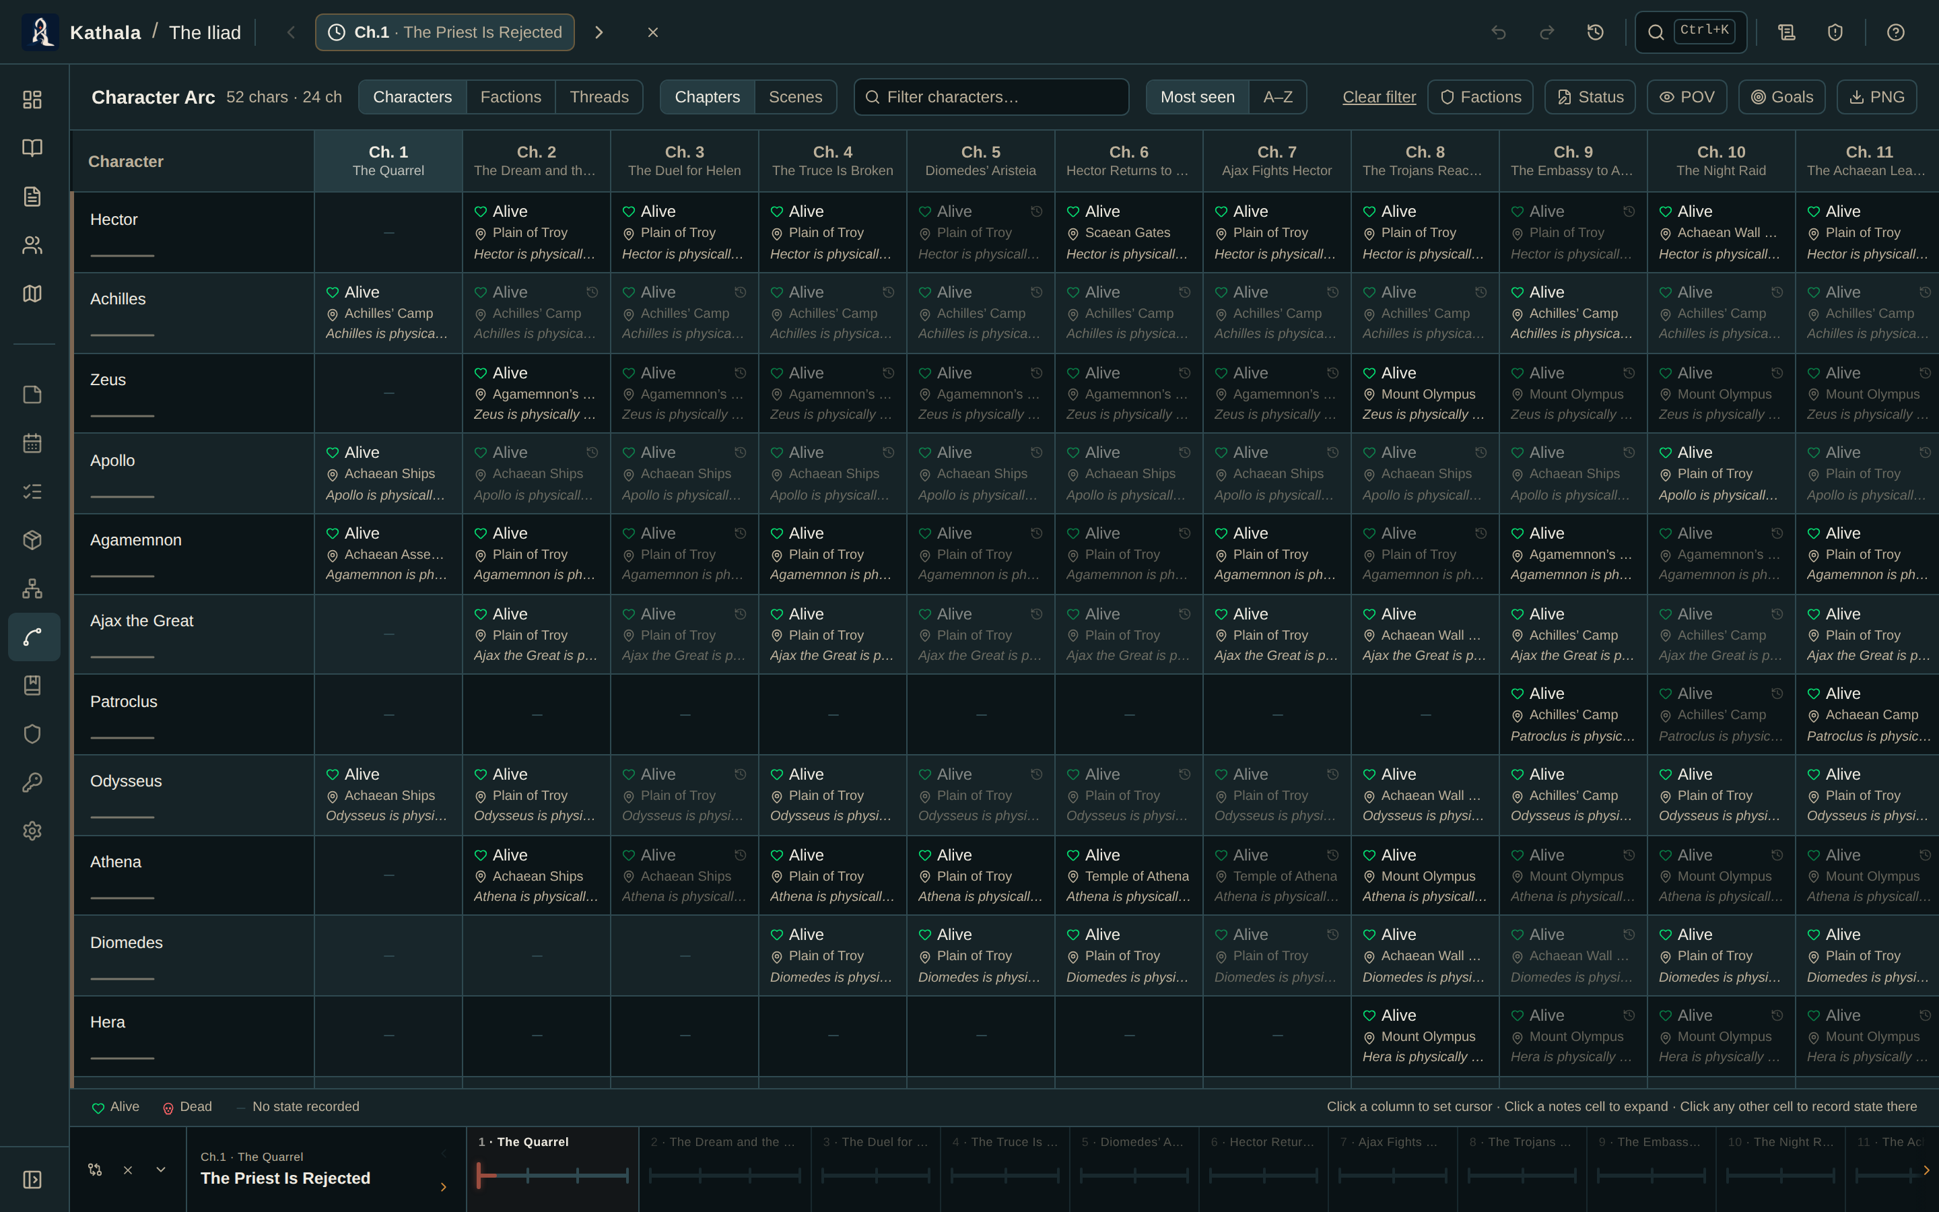Switch to the Scenes view tab
The image size is (1939, 1212).
coord(795,97)
